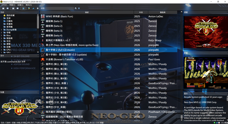Select the 未擁有 folder

click(8, 24)
